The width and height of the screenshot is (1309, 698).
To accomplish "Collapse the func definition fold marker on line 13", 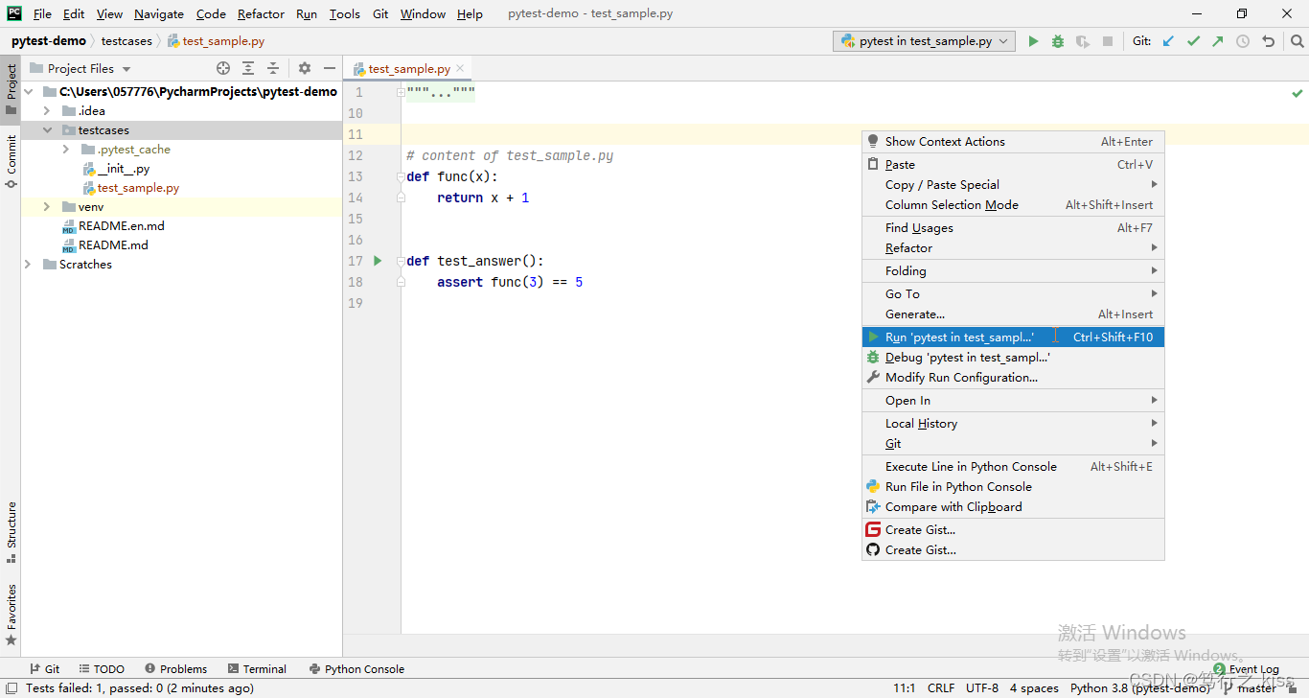I will pyautogui.click(x=401, y=176).
